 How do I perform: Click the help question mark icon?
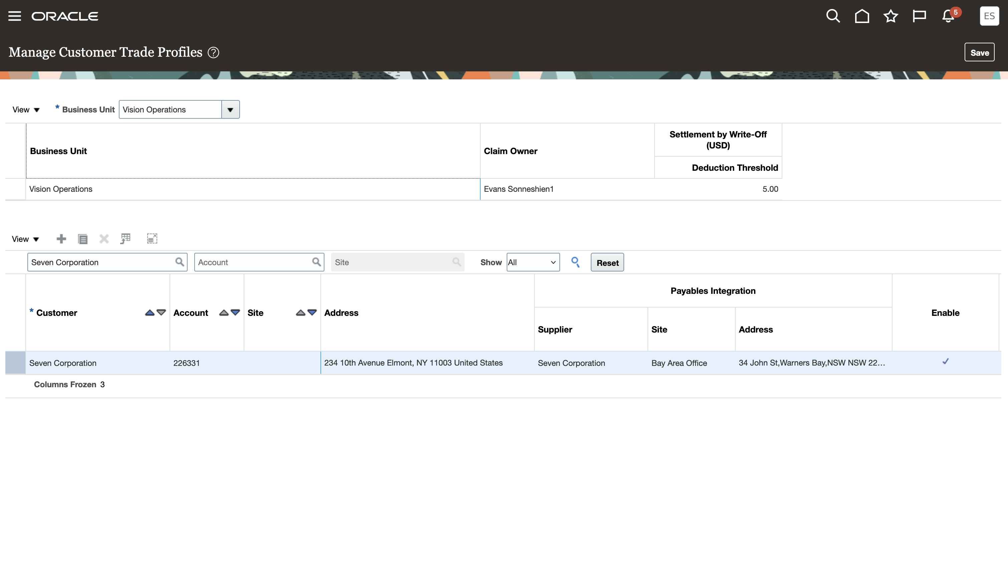214,53
